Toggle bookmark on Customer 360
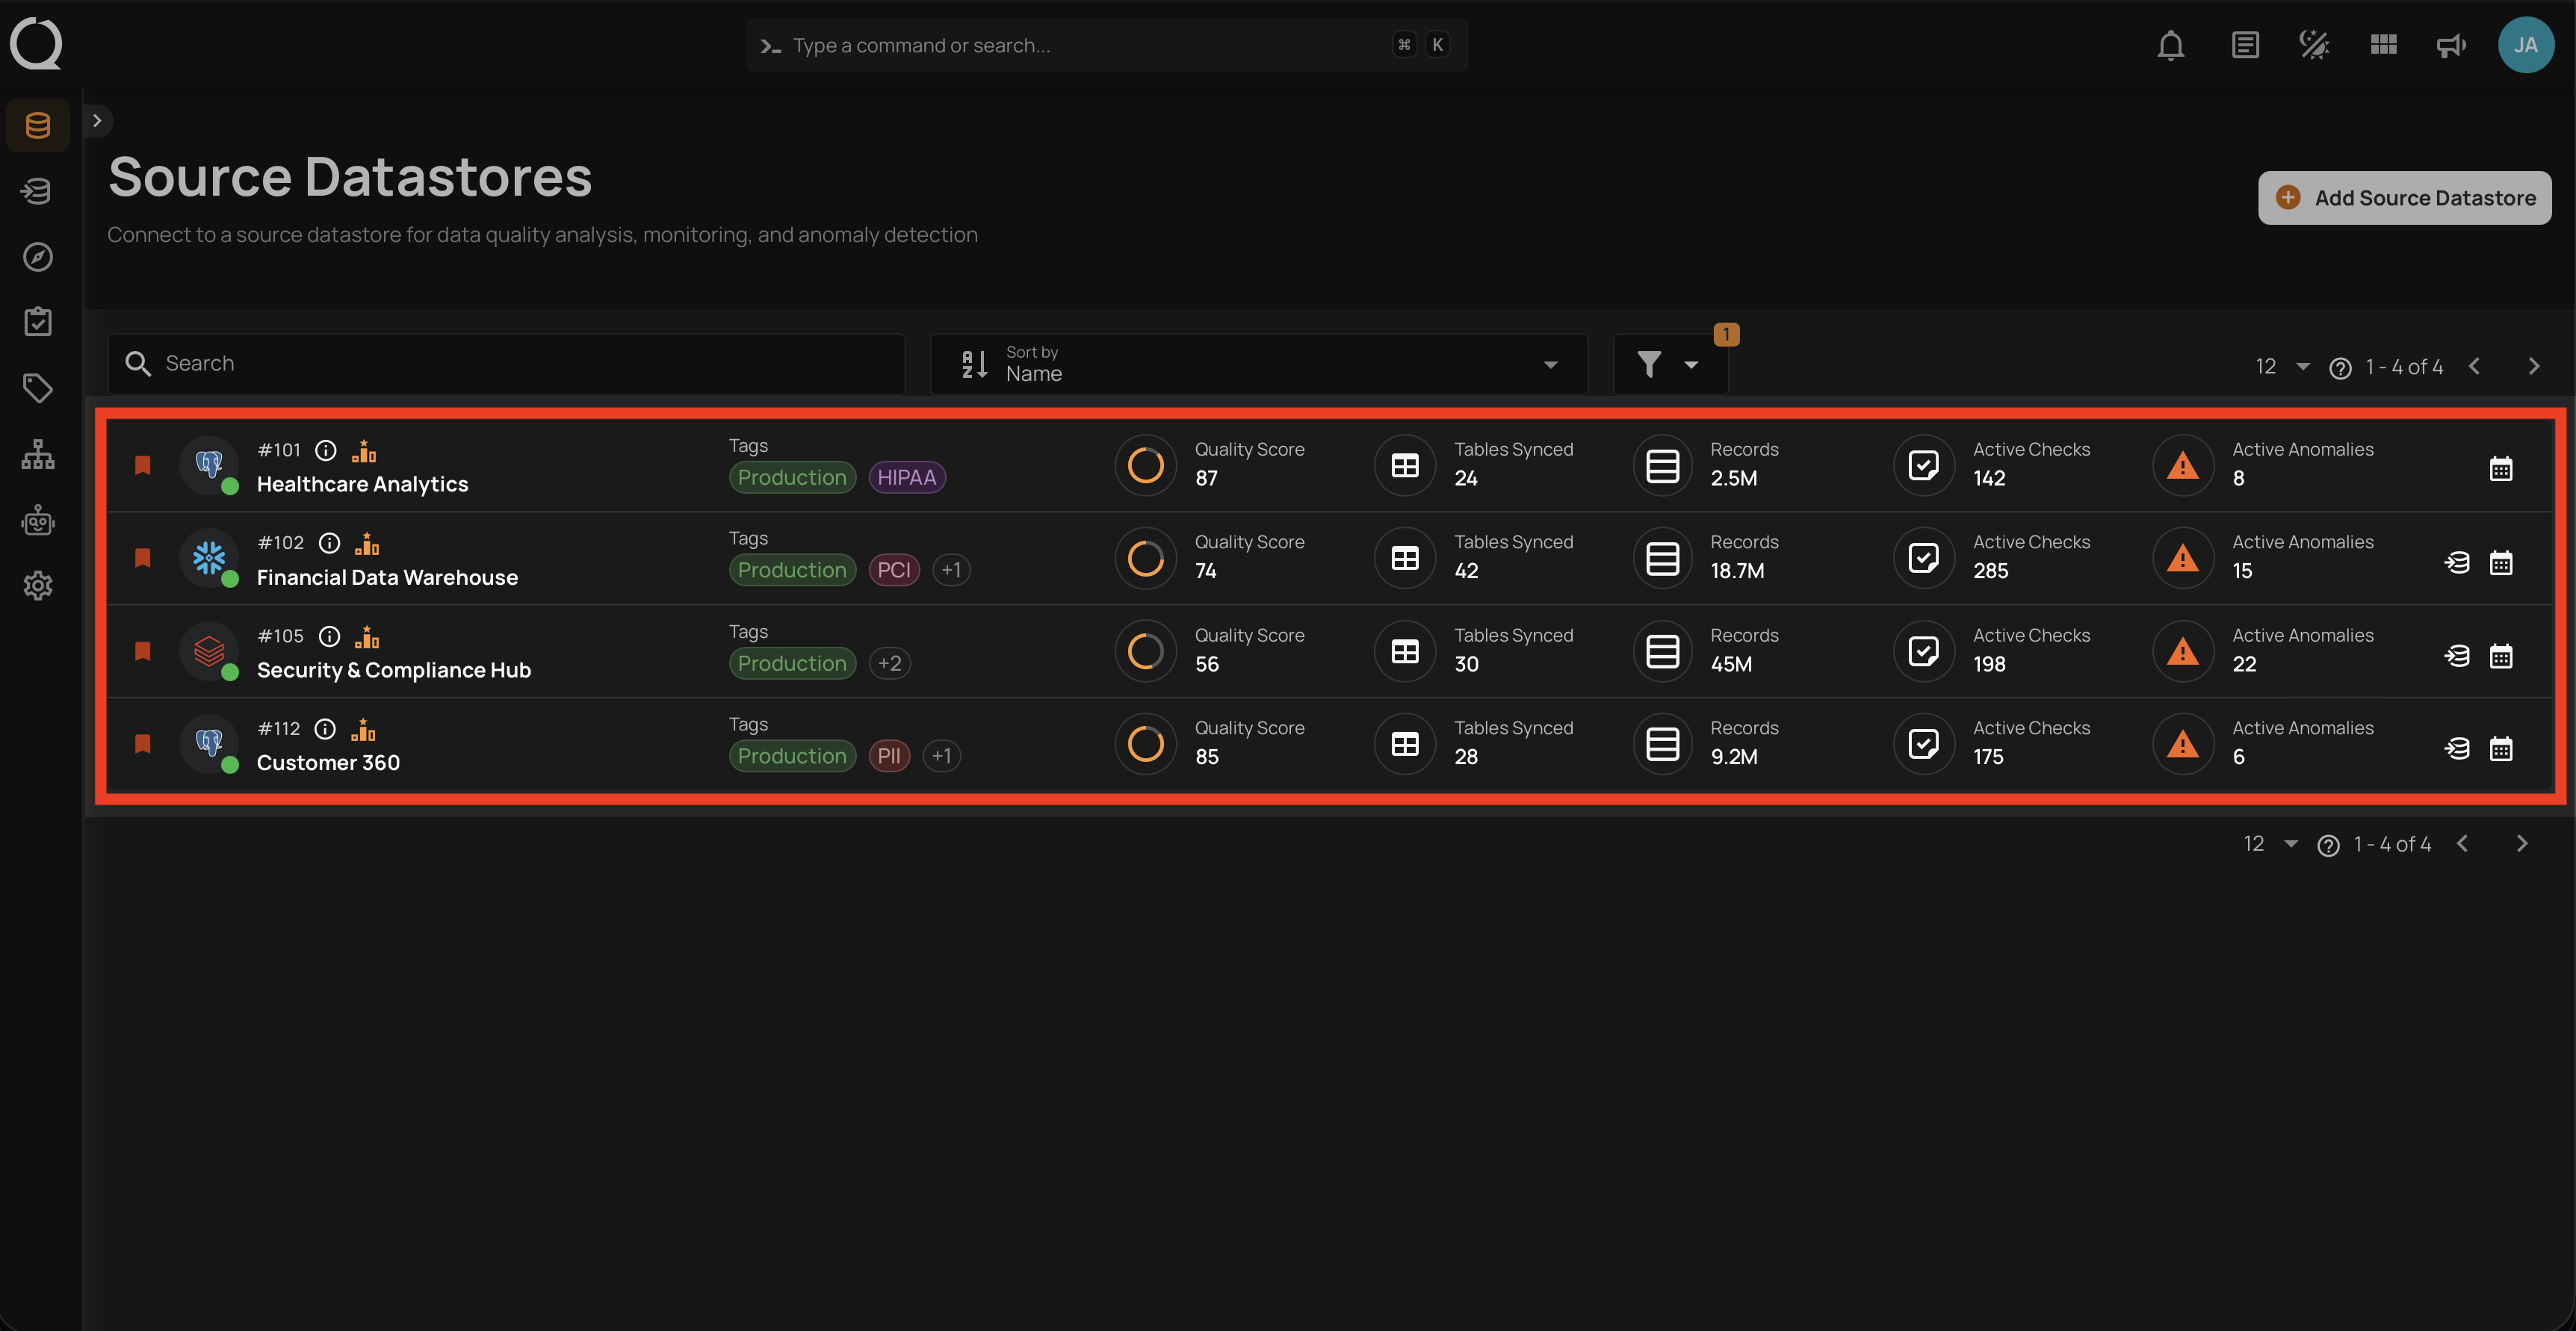The image size is (2576, 1331). point(143,744)
